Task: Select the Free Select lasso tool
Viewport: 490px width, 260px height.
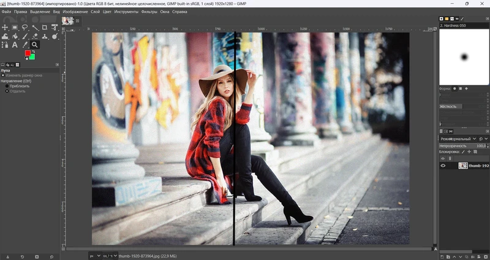Action: (x=24, y=28)
